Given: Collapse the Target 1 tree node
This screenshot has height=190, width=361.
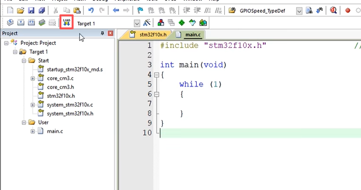Looking at the screenshot, I should (x=15, y=52).
